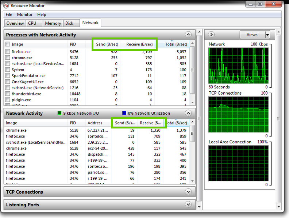
Task: Click the TCP Connections graph
Action: [x=238, y=115]
